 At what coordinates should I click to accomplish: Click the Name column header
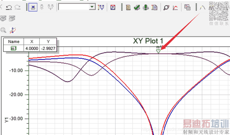tap(13, 42)
